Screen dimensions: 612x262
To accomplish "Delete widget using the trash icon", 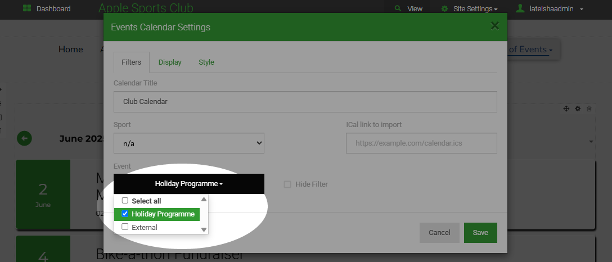I will tap(589, 109).
